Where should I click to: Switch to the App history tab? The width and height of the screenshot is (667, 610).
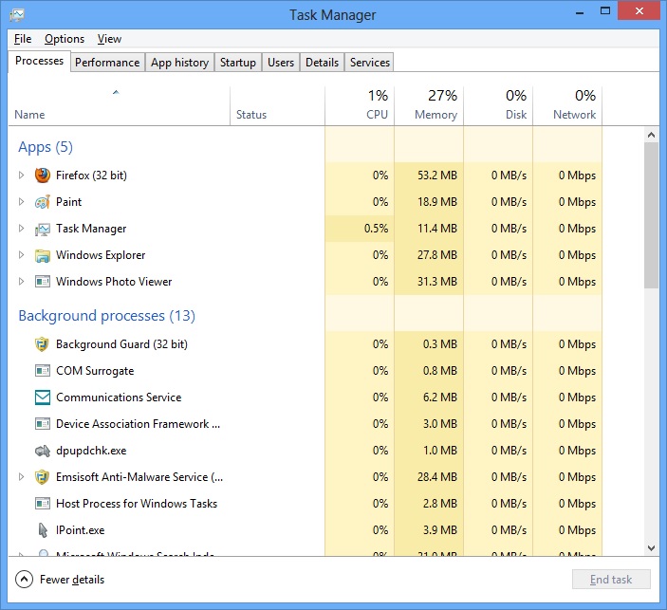click(x=179, y=63)
